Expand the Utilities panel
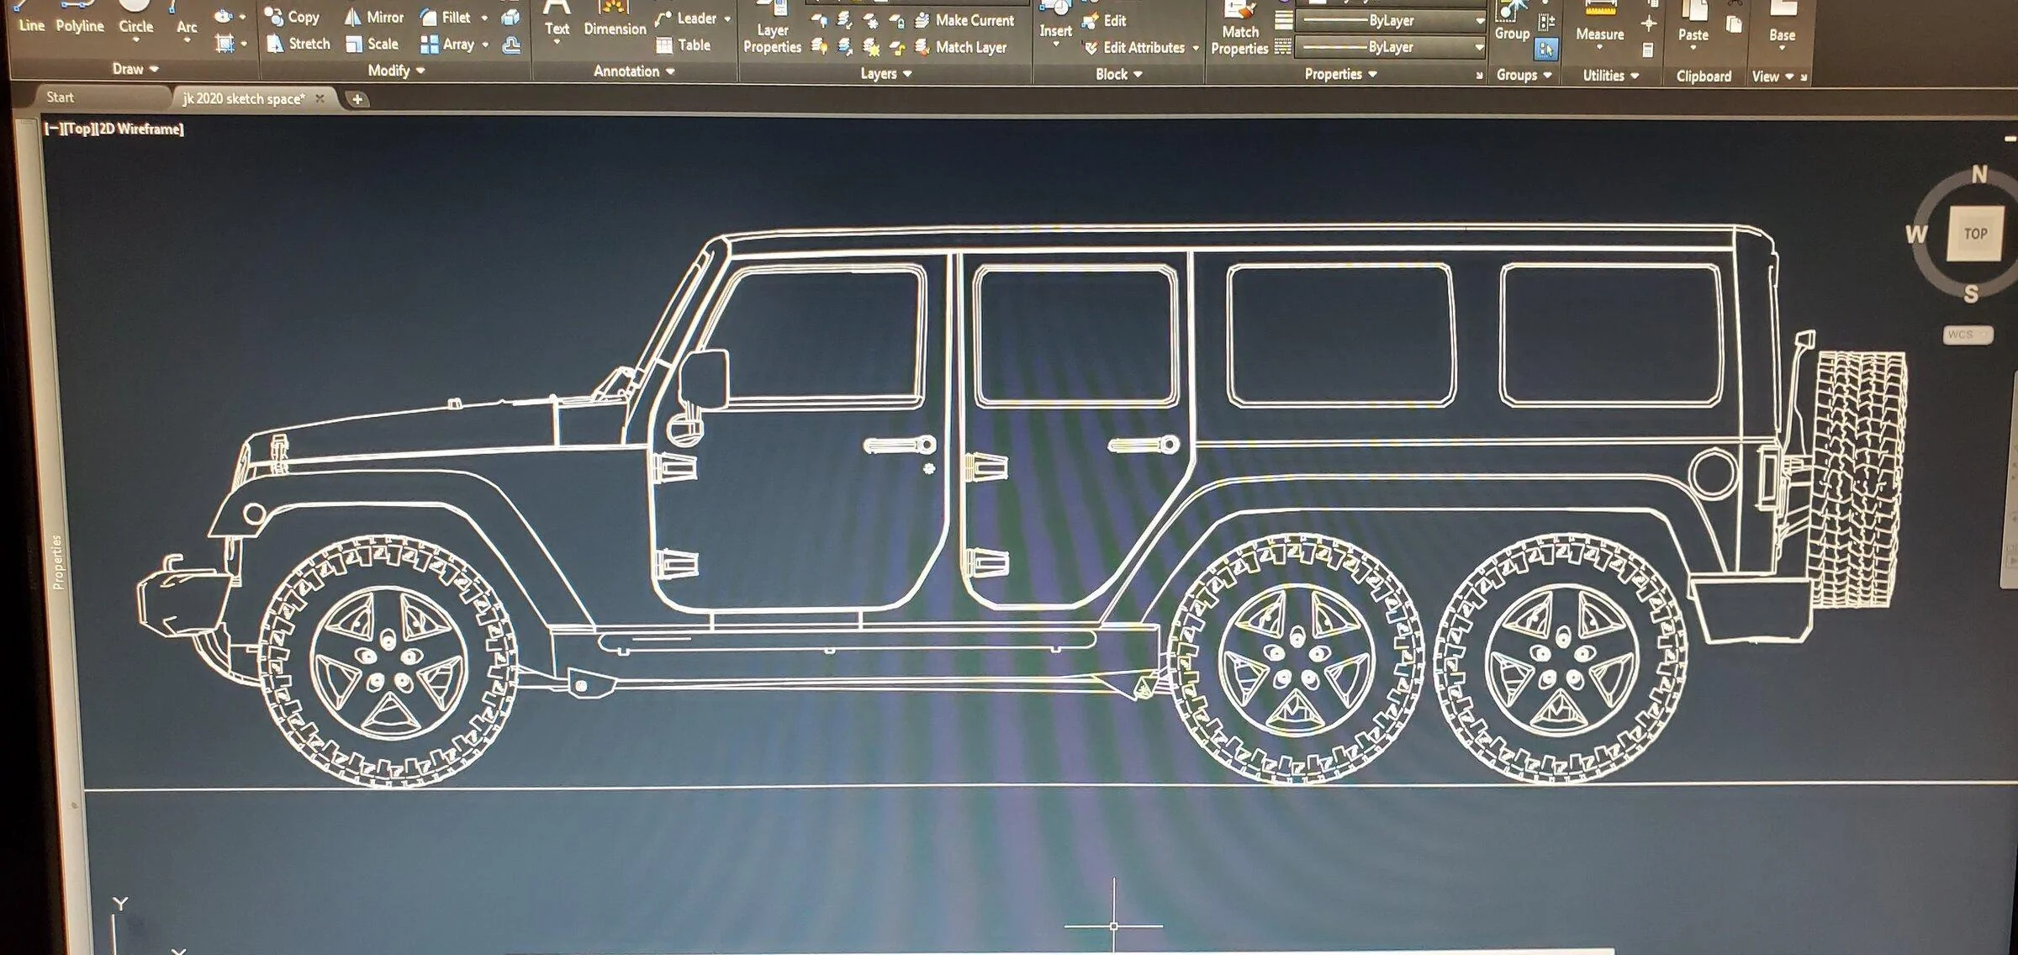Image resolution: width=2018 pixels, height=955 pixels. (x=1611, y=76)
